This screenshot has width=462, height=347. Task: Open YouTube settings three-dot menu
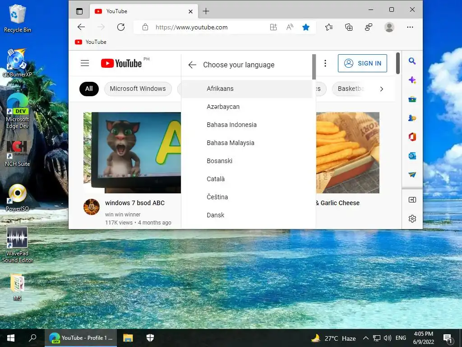pos(325,63)
